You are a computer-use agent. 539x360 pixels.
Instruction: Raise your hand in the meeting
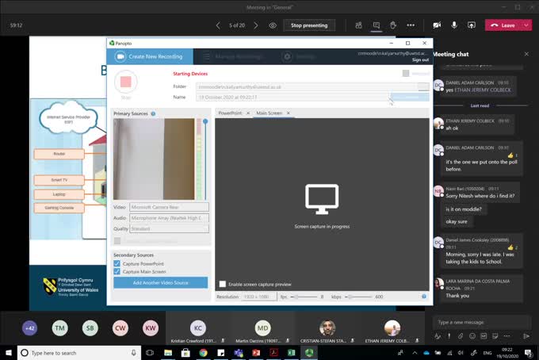tap(393, 25)
